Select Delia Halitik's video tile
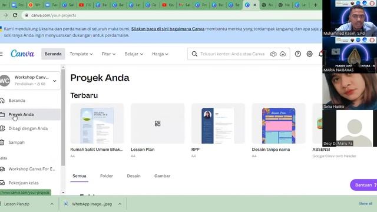377x212 pixels. click(x=349, y=92)
